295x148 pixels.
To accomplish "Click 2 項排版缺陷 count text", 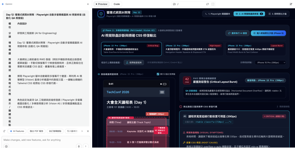I will (x=283, y=107).
